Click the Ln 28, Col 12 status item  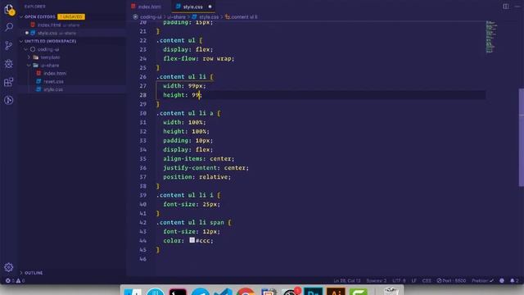(347, 280)
